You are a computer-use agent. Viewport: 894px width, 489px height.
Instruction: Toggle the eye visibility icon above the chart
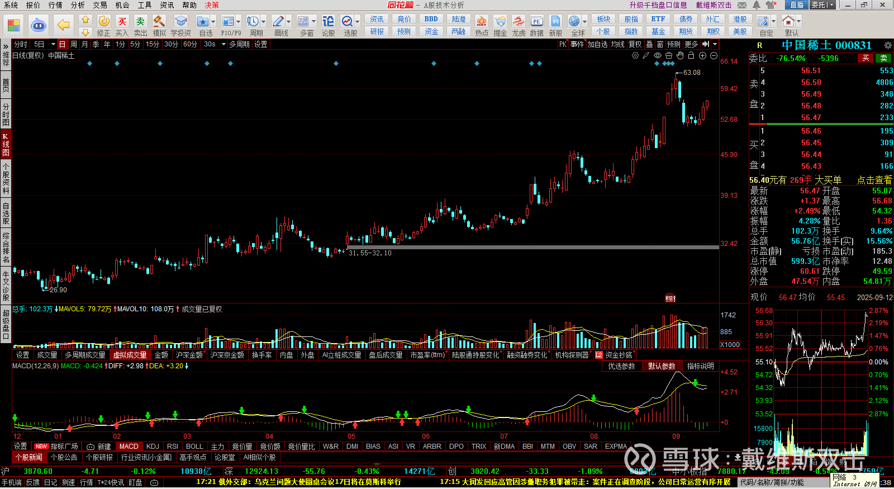click(x=658, y=55)
